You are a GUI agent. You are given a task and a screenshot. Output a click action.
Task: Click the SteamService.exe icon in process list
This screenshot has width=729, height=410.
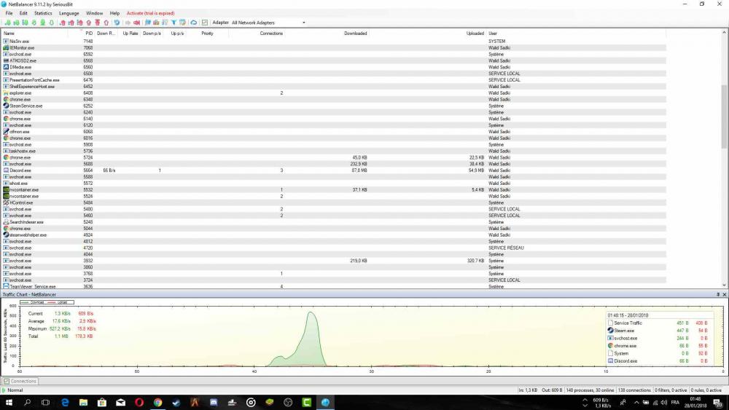pyautogui.click(x=6, y=106)
